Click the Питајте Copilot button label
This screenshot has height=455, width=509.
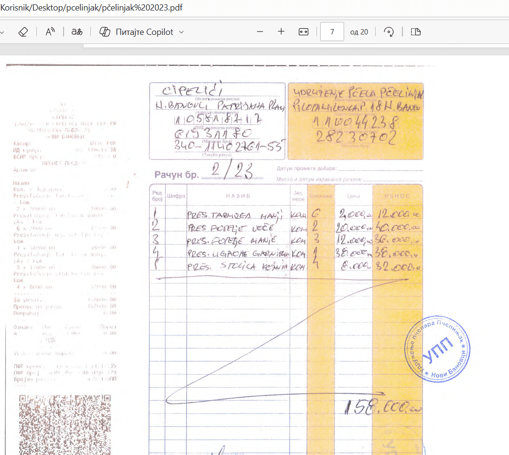pyautogui.click(x=144, y=32)
